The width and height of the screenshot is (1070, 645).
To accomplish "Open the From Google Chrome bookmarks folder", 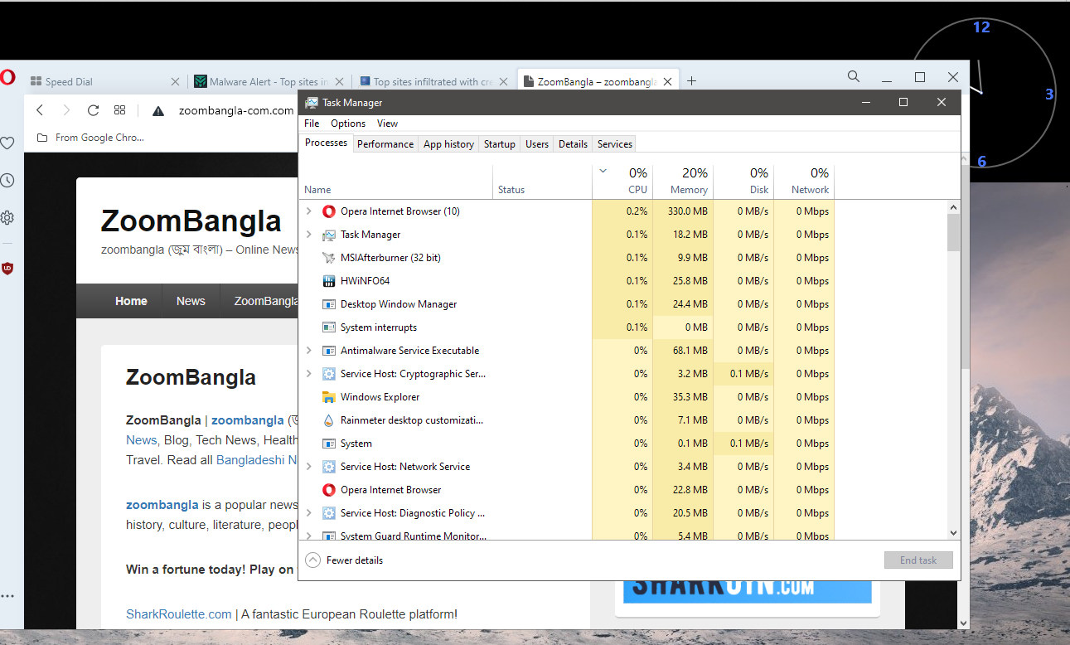I will (x=90, y=138).
